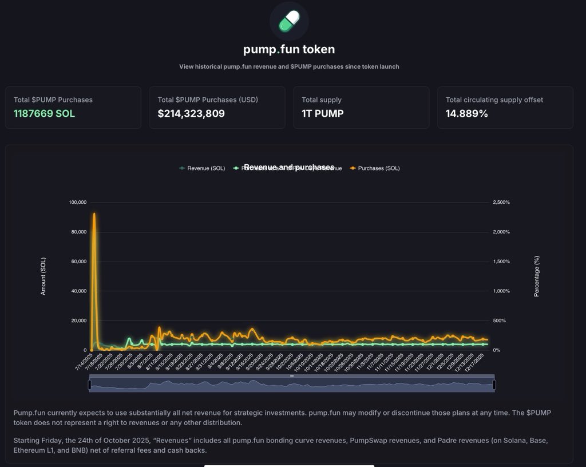
Task: Click the Amount (SOL) axis title
Action: click(x=43, y=276)
